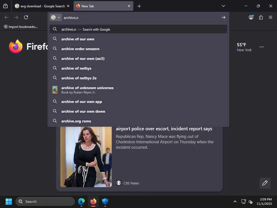Choose archive of unknown universes book suggestion
Image resolution: width=277 pixels, height=208 pixels.
[138, 90]
